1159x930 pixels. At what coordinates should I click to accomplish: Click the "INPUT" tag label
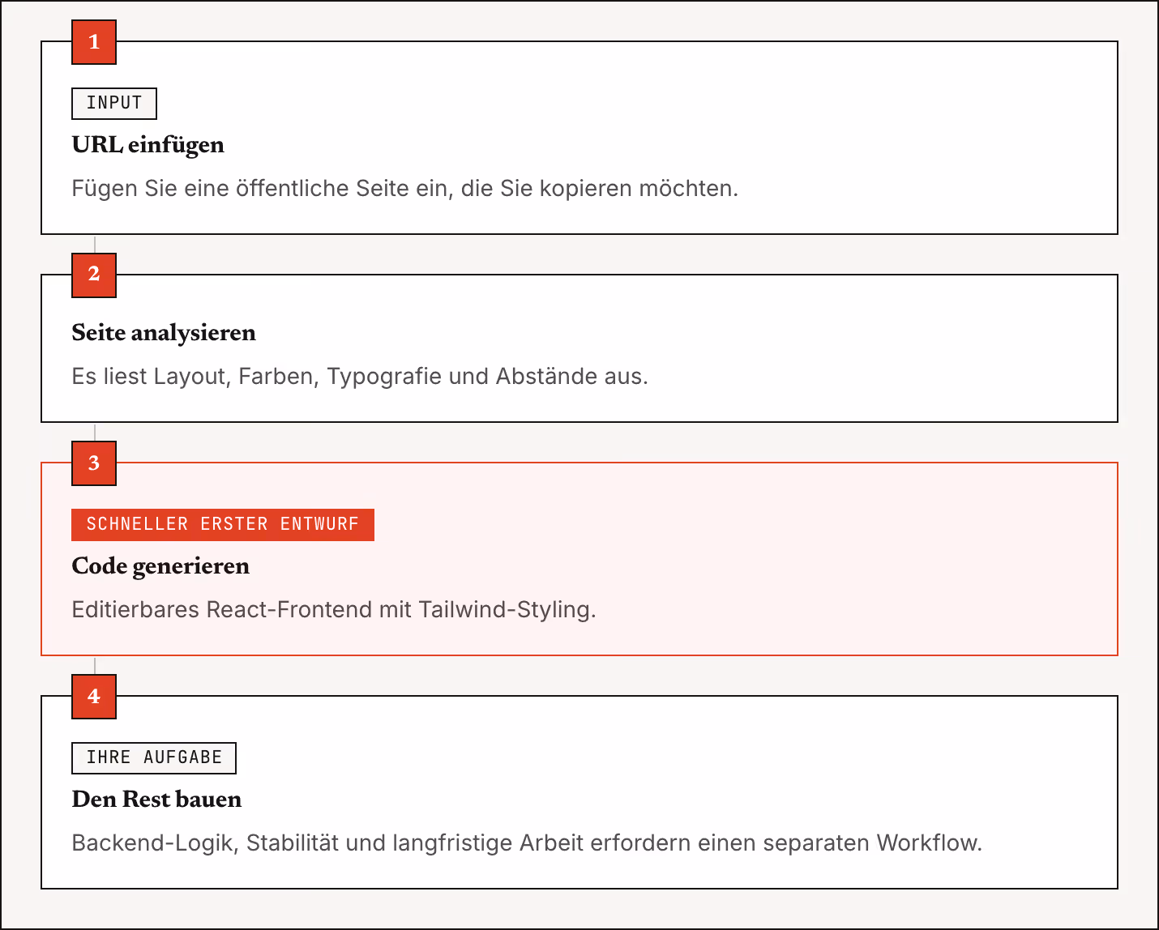pos(114,104)
